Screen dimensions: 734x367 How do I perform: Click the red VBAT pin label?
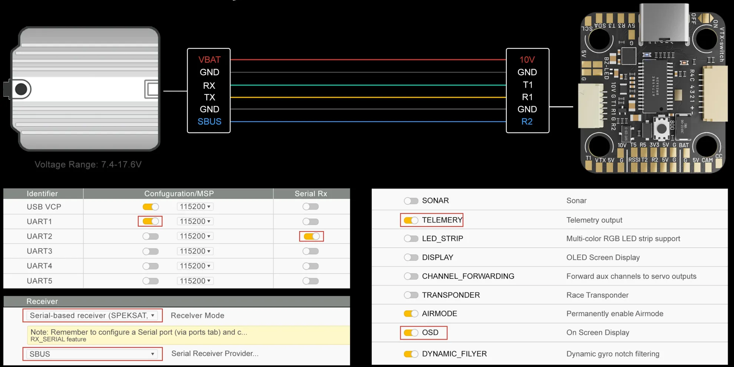[209, 60]
